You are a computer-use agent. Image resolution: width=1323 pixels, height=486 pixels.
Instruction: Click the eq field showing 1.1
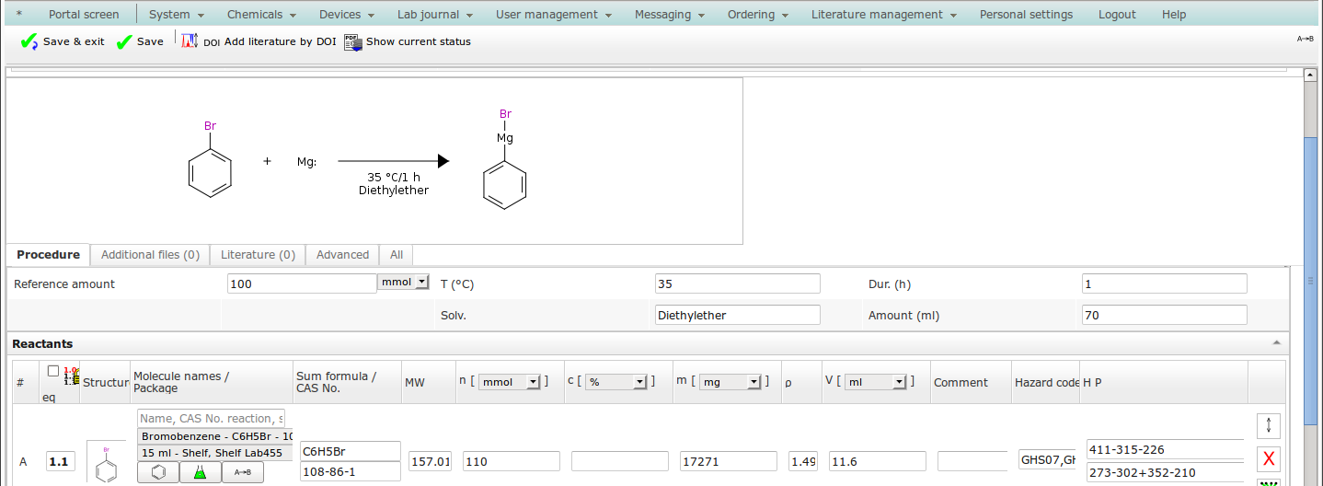tap(61, 461)
